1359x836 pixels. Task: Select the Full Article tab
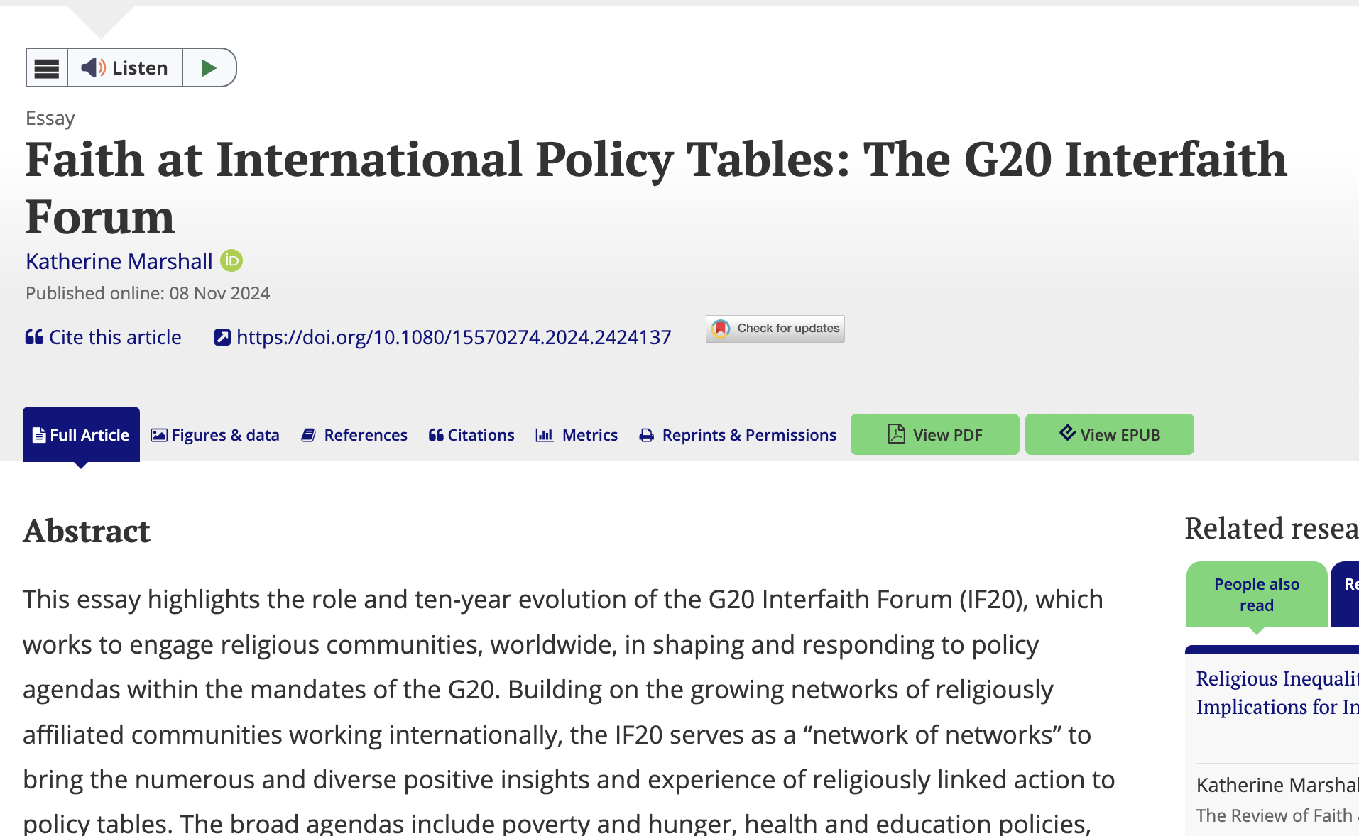[81, 434]
